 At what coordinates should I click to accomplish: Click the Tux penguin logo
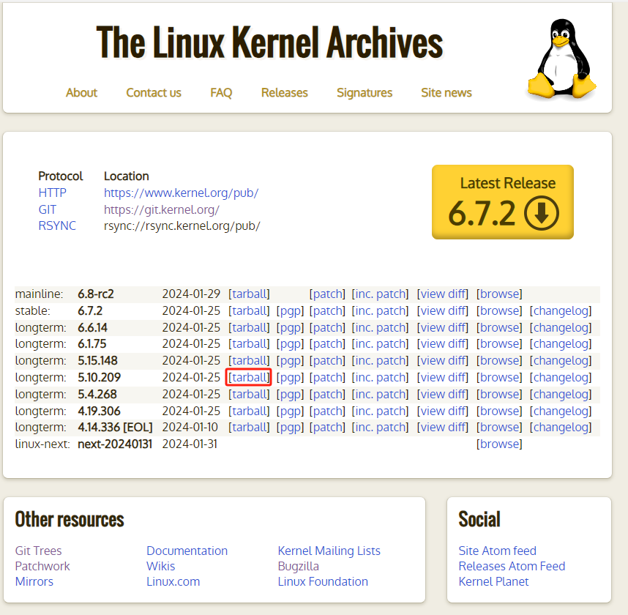pos(561,59)
